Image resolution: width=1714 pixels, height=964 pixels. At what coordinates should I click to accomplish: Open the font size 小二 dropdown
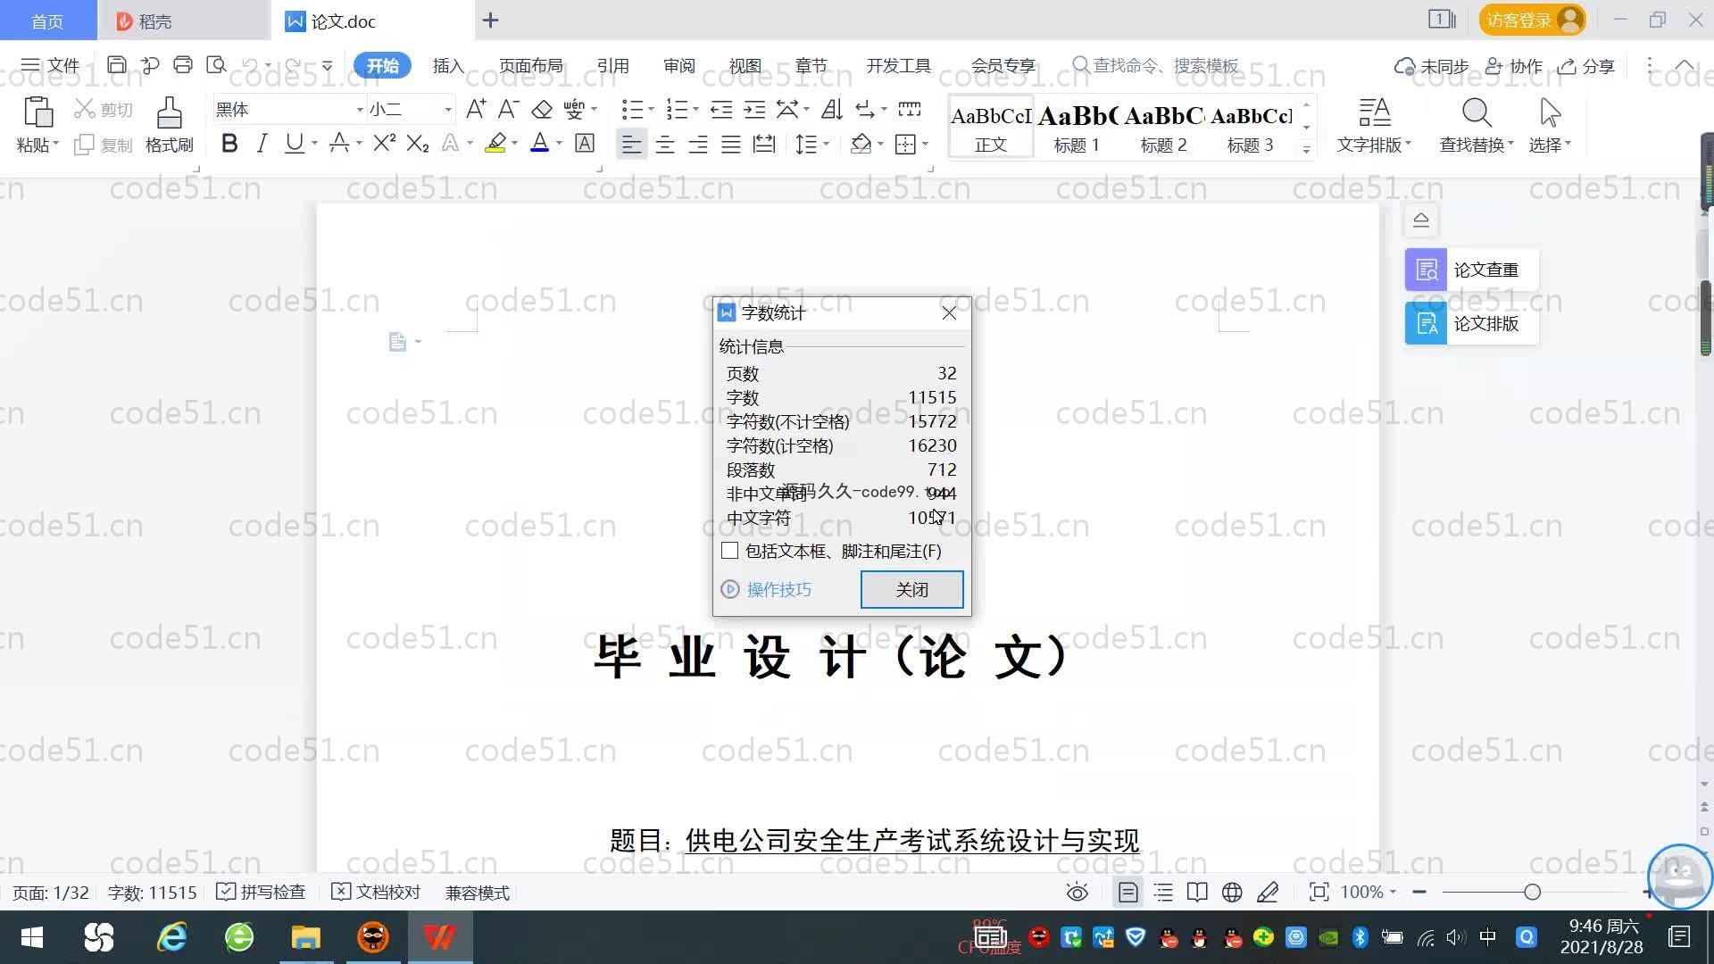coord(447,110)
